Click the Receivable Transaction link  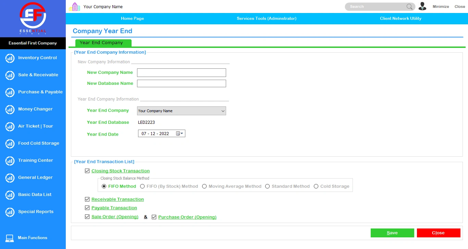coord(118,199)
